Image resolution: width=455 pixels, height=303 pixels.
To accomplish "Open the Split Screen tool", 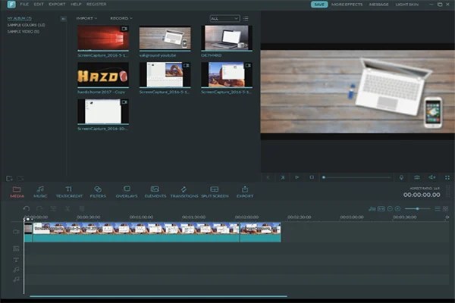I will point(215,192).
